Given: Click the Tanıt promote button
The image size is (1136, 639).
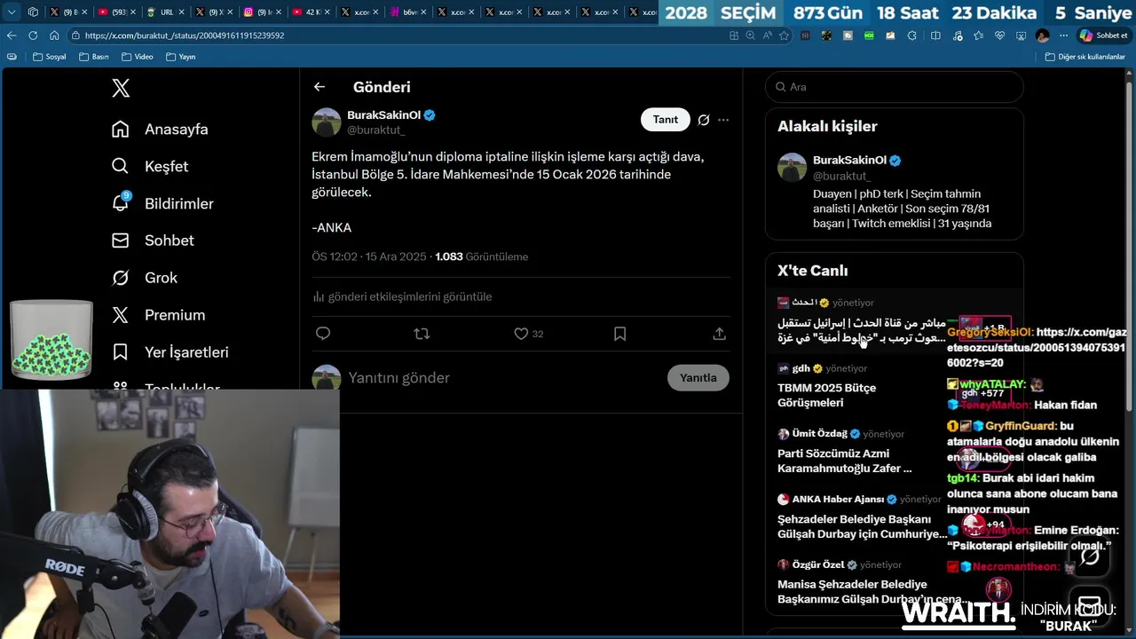Looking at the screenshot, I should (666, 120).
